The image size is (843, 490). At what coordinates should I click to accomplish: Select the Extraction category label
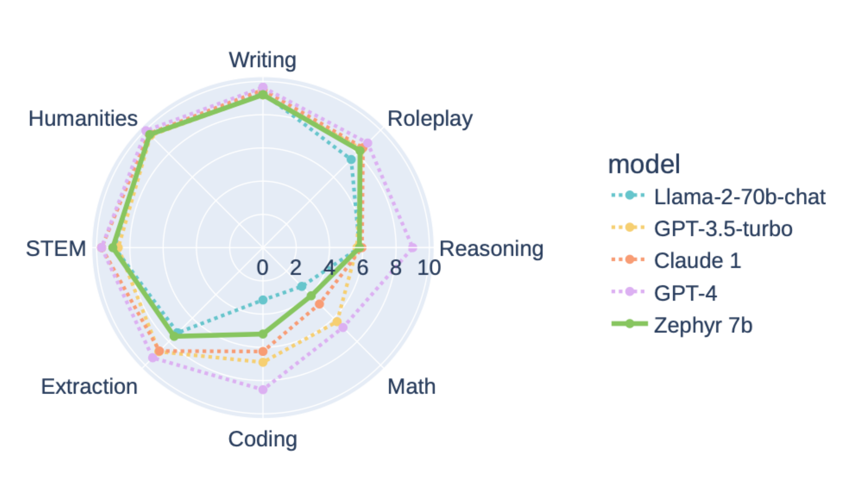89,386
